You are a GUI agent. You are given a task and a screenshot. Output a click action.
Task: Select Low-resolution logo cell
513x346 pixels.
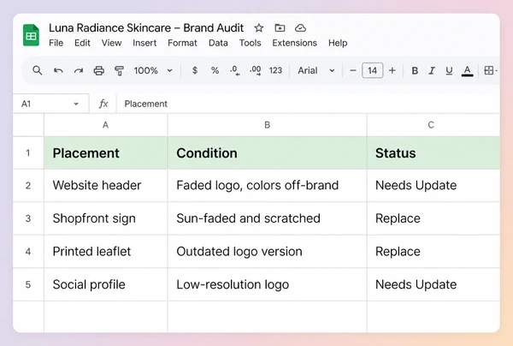(x=268, y=284)
